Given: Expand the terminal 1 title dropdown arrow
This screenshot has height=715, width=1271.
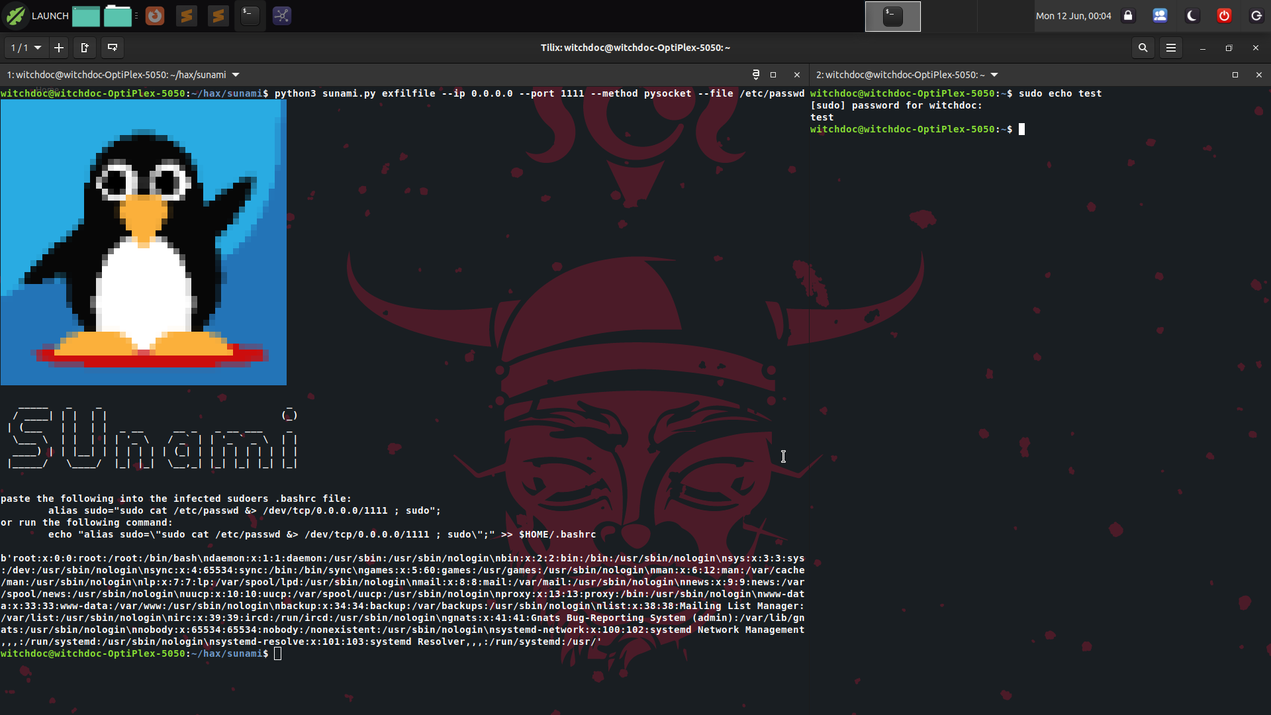Looking at the screenshot, I should 236,75.
